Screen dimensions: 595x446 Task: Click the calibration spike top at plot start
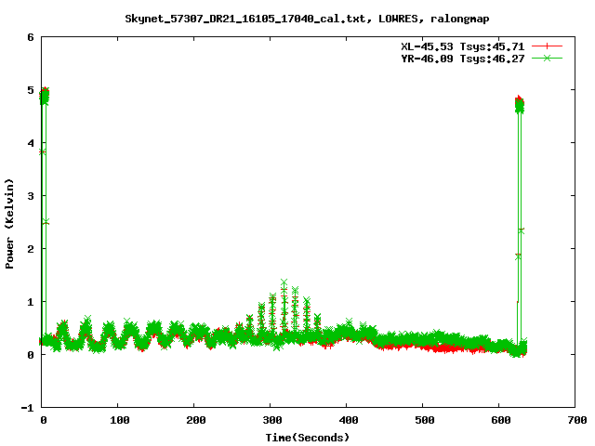pos(45,96)
